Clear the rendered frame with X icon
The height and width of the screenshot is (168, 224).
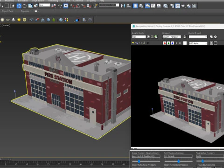point(148,43)
